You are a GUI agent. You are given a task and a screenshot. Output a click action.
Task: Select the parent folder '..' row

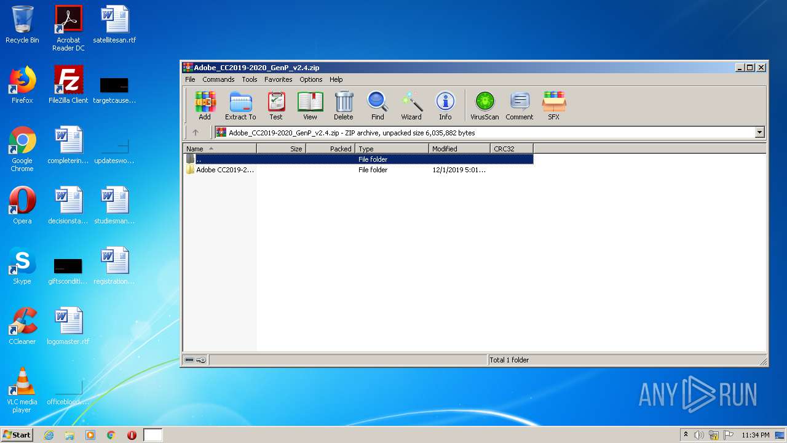(358, 159)
